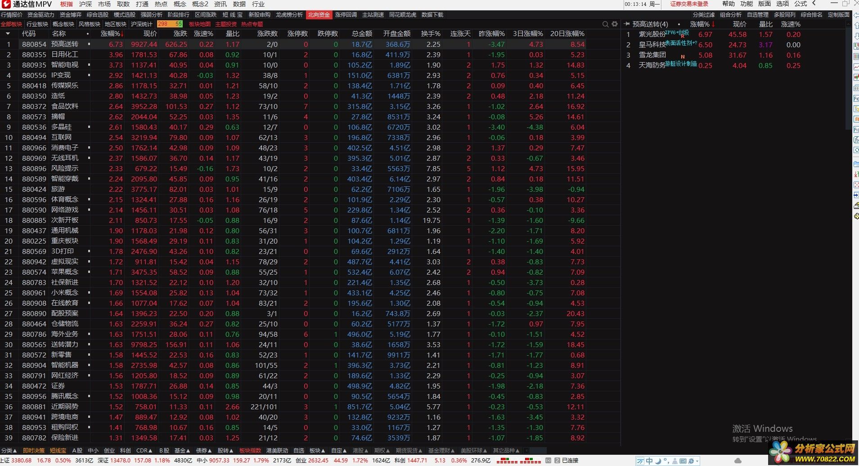Click the 板块地图 link
Viewport: 859px width, 466px height.
point(200,24)
